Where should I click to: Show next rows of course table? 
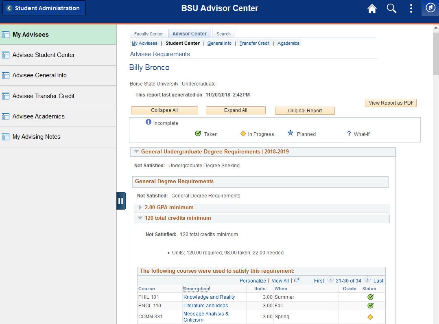pyautogui.click(x=367, y=280)
